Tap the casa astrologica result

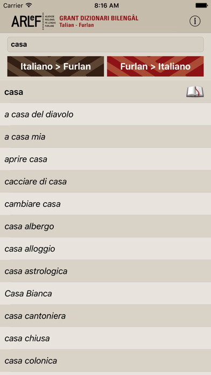[105, 271]
